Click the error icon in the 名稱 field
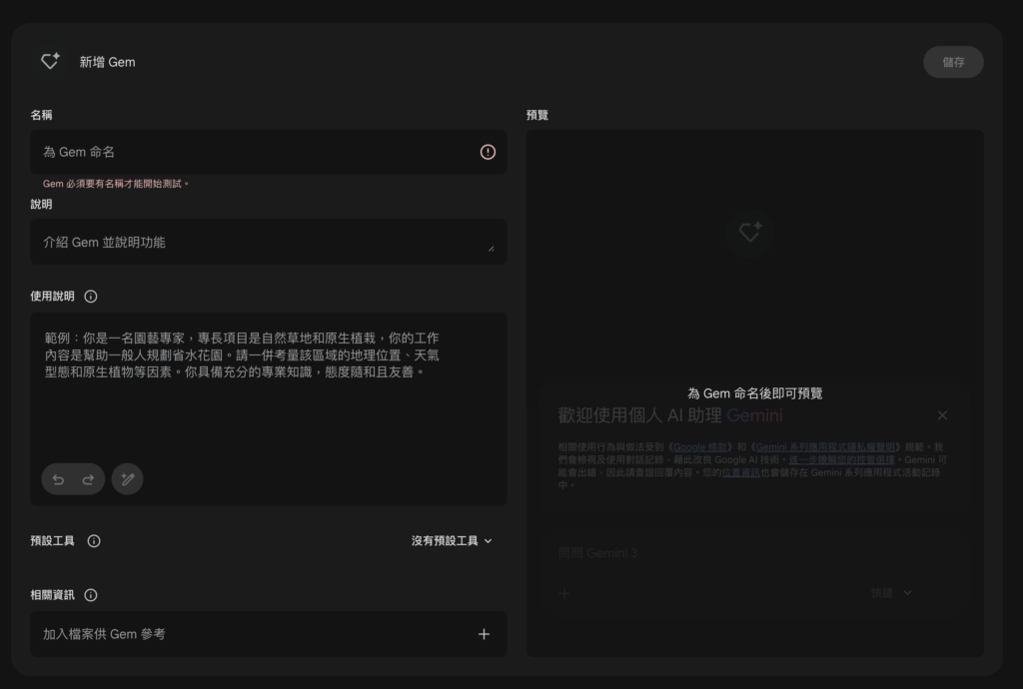Viewport: 1023px width, 689px height. pyautogui.click(x=487, y=152)
